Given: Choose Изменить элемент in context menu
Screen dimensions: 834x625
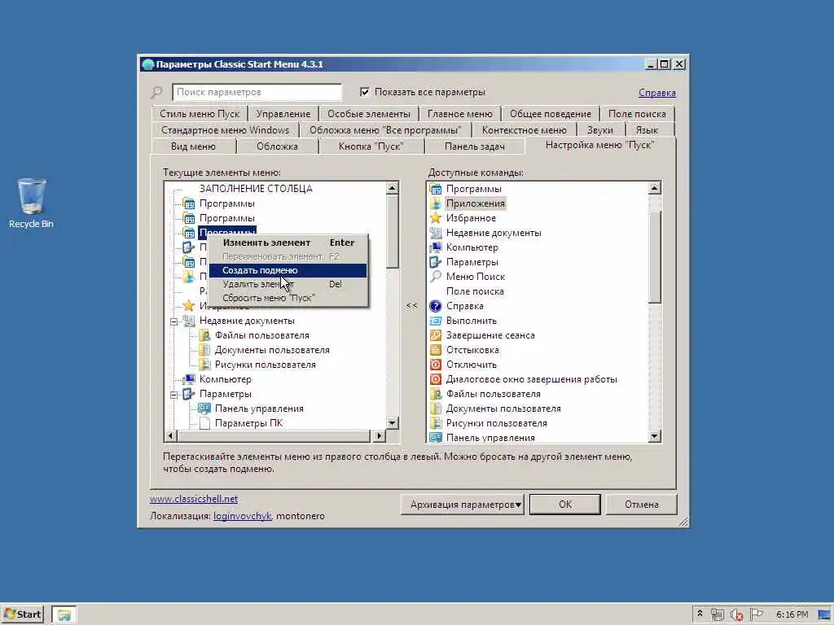Looking at the screenshot, I should click(288, 243).
